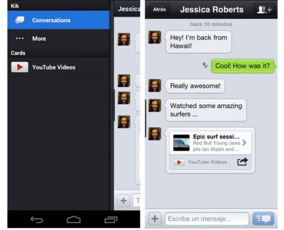Tap avatar beside 'Hey! I'm back from Hawaii!'
This screenshot has height=230, width=284.
click(155, 37)
